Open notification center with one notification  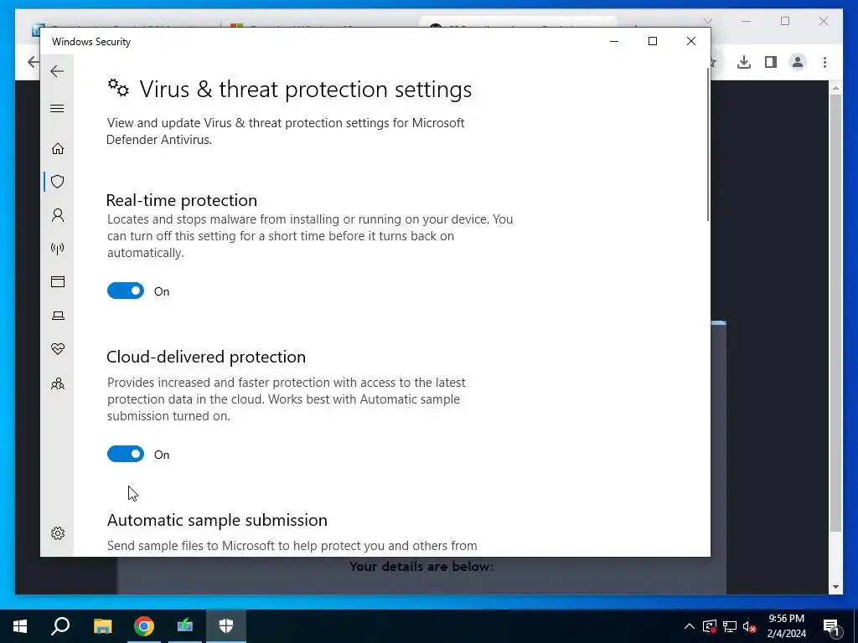point(831,627)
